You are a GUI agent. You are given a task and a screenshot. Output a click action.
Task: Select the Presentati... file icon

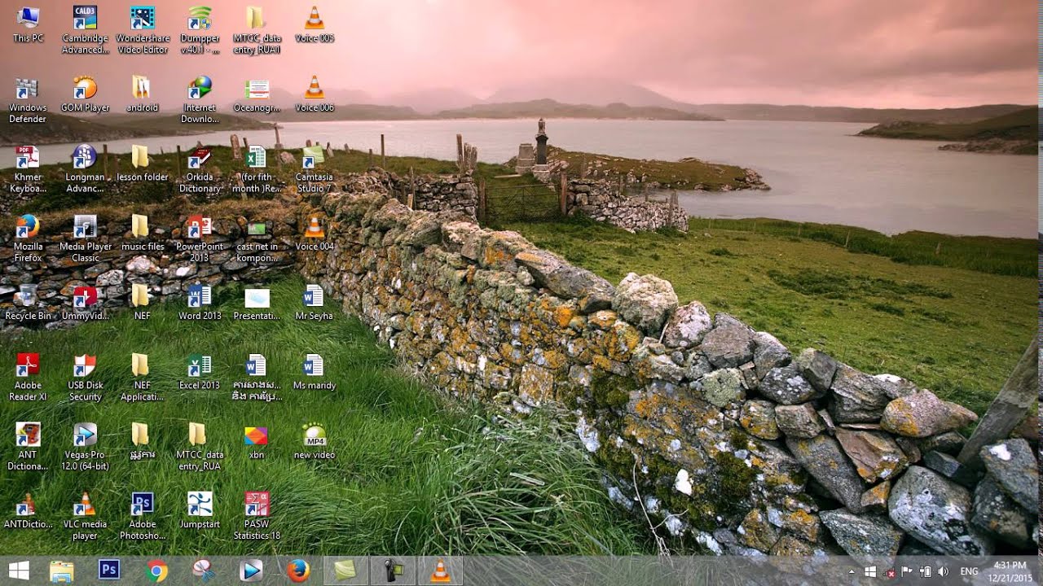point(257,303)
